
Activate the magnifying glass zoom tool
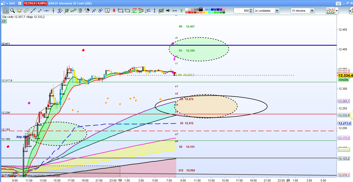point(12,11)
